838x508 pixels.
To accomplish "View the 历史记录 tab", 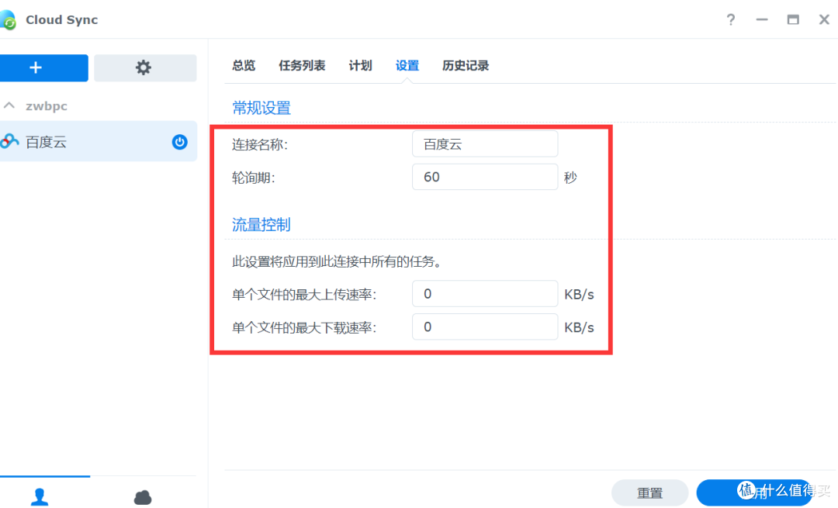I will click(x=466, y=66).
